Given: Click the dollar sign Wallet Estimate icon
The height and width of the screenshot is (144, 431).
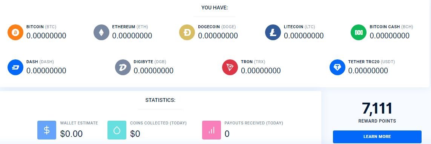Looking at the screenshot, I should (x=47, y=130).
